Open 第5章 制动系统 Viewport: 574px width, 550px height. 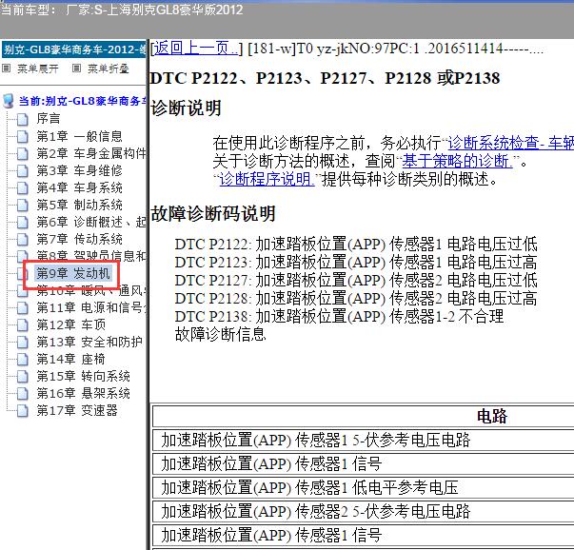click(79, 205)
